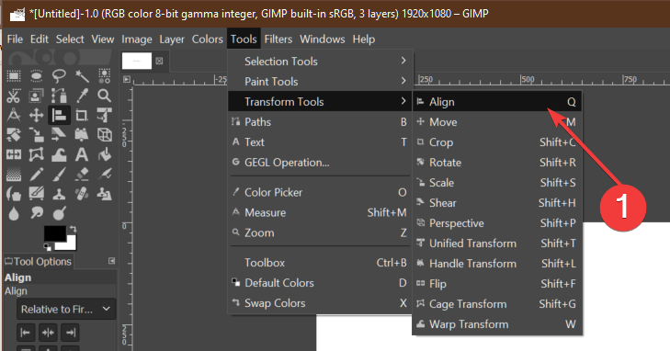Choose Warp Transform from the submenu
Image resolution: width=670 pixels, height=351 pixels.
tap(496, 324)
